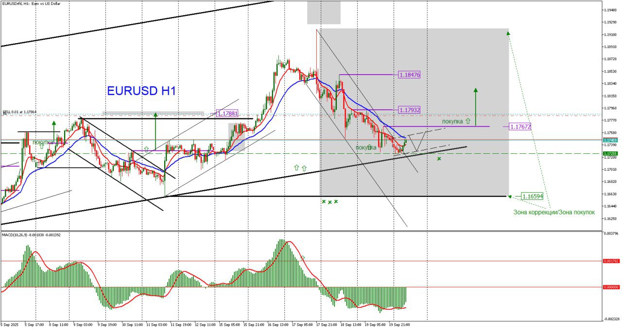
Task: Click the small gray rectangle at the chart top
Action: tap(324, 12)
